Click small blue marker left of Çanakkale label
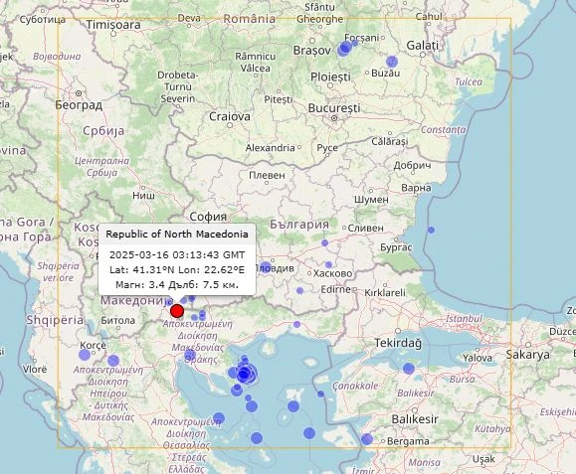The width and height of the screenshot is (576, 474). pos(320,395)
